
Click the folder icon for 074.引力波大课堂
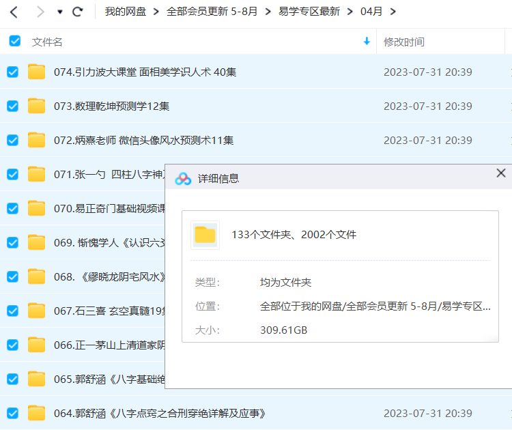point(36,72)
